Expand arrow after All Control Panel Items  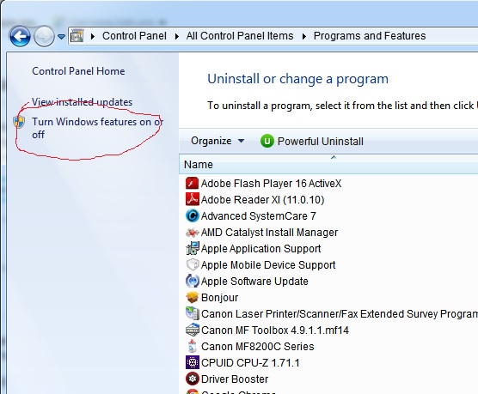pos(304,36)
